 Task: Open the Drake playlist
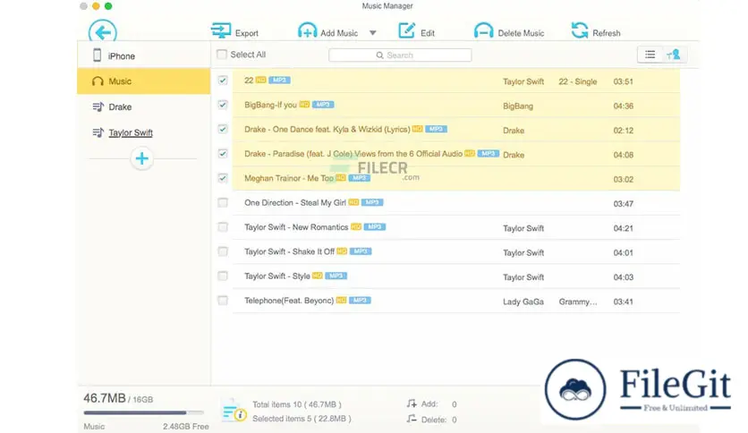(143, 106)
